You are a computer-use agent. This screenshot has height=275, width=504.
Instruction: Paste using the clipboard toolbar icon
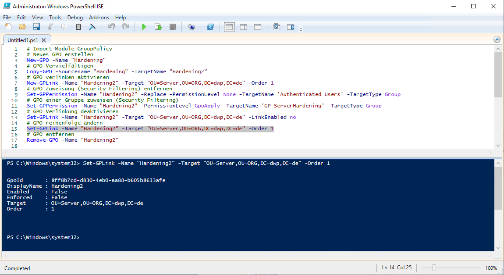click(78, 27)
